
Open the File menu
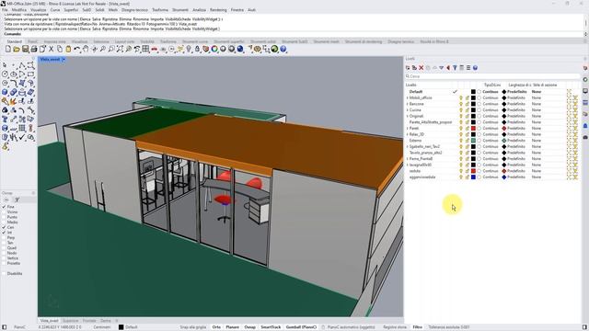[5, 10]
